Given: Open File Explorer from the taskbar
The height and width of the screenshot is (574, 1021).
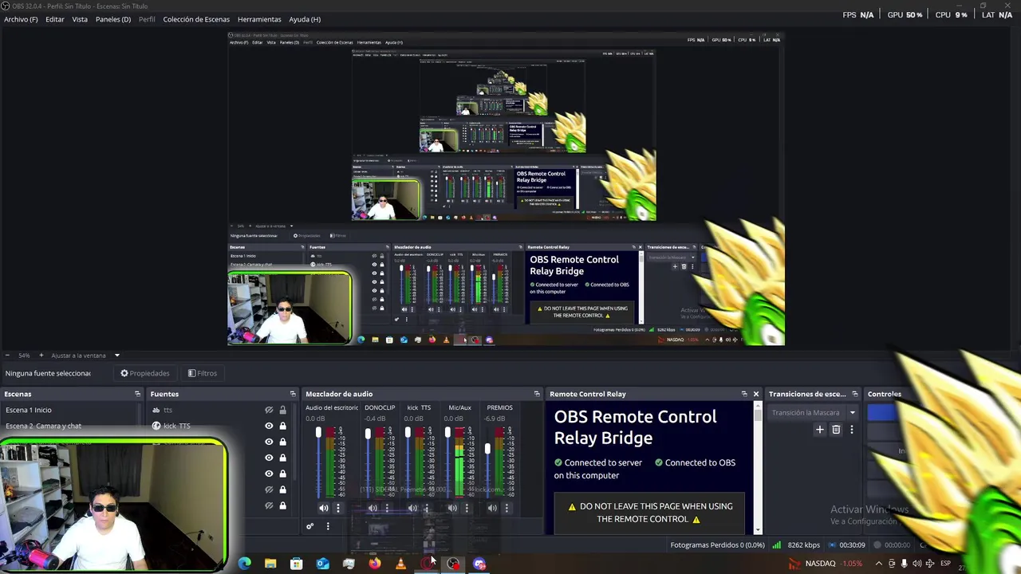Looking at the screenshot, I should pos(270,564).
